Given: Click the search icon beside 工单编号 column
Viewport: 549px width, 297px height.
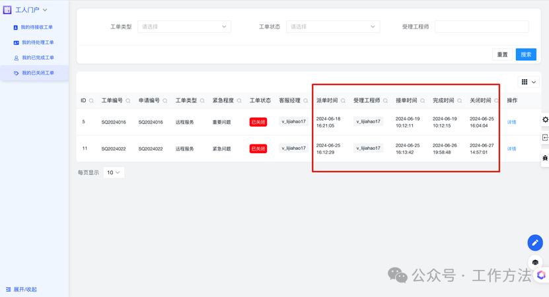Looking at the screenshot, I should pos(128,101).
